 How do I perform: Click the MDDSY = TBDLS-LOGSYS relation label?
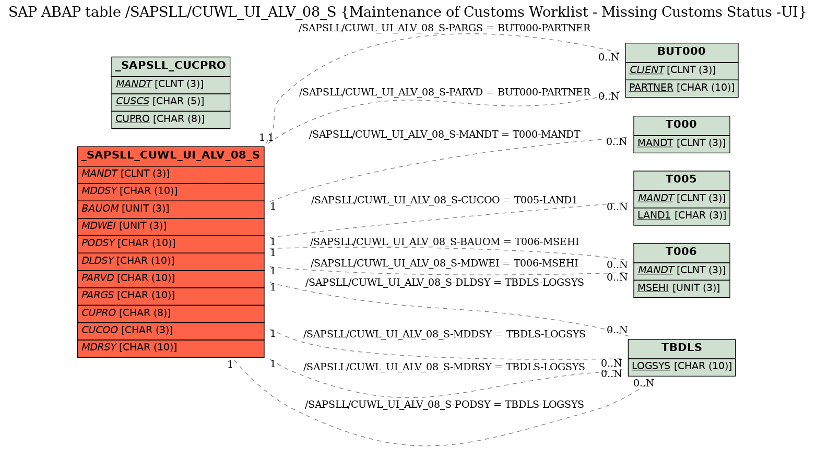click(x=444, y=334)
